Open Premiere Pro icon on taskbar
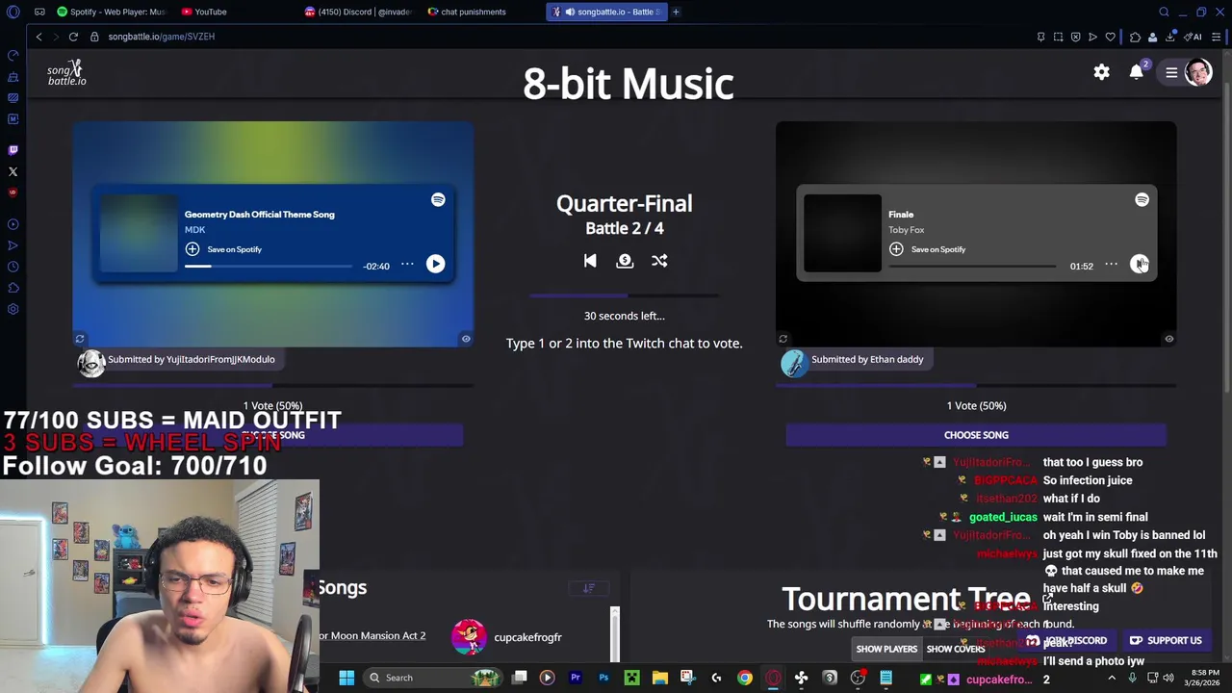The height and width of the screenshot is (693, 1232). tap(576, 678)
